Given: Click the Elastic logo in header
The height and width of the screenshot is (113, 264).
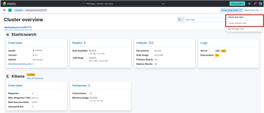Looking at the screenshot, I should pos(9,4).
